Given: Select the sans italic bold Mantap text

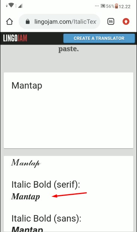Looking at the screenshot, I should (x=27, y=229).
